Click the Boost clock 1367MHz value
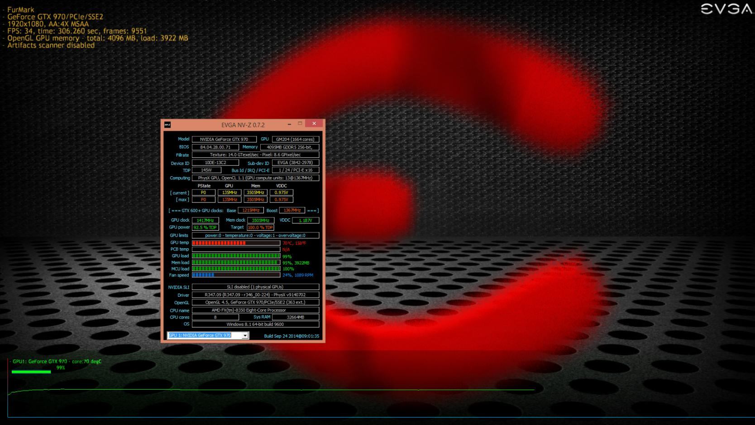The width and height of the screenshot is (755, 425). click(292, 211)
